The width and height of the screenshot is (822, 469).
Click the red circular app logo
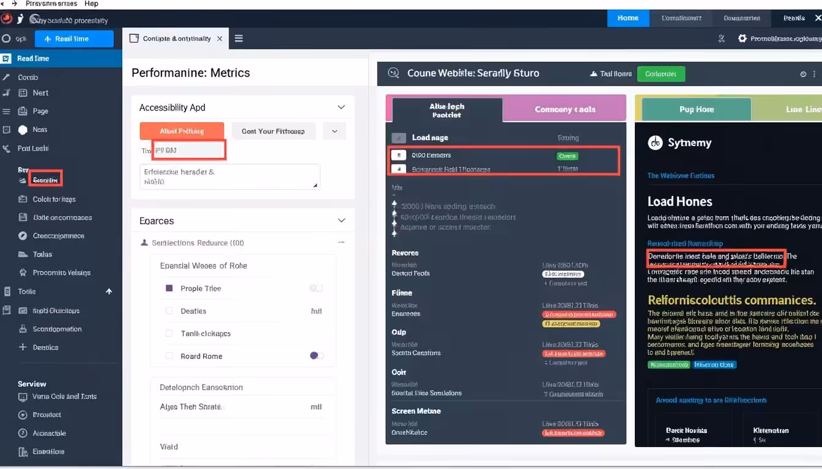(x=7, y=20)
